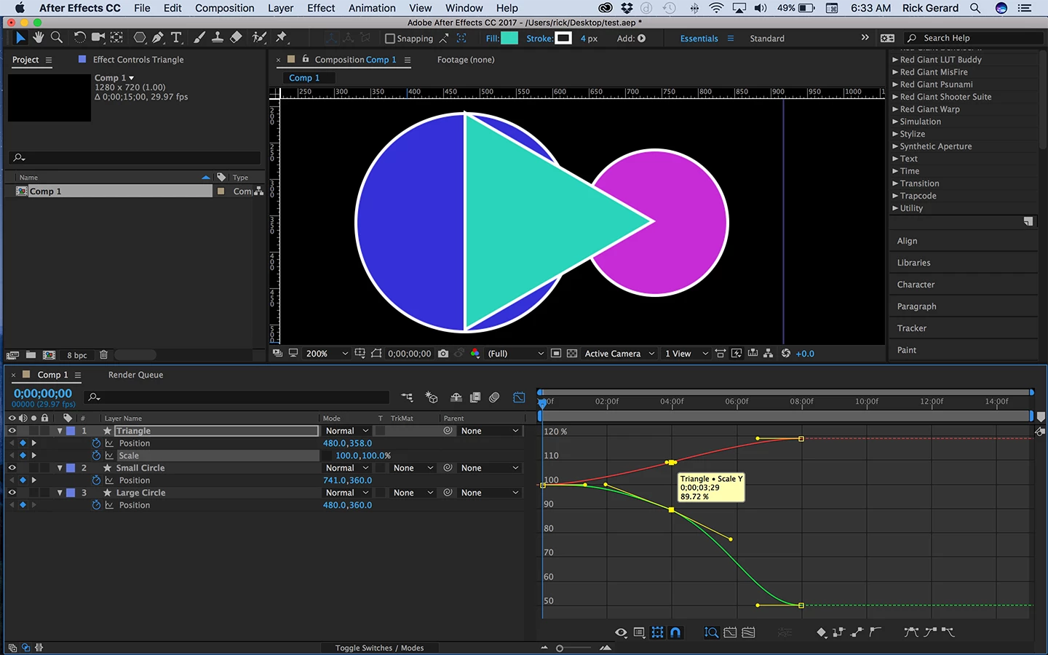Screen dimensions: 1048x655
Task: Click Toggle Switches / Modes button
Action: (x=379, y=648)
